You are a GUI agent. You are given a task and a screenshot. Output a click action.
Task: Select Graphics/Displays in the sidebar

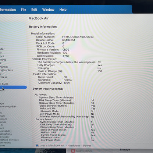point(7,70)
